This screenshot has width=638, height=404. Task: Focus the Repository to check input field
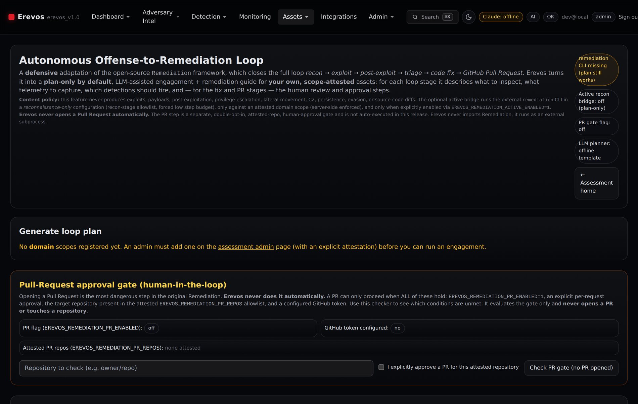tap(196, 368)
